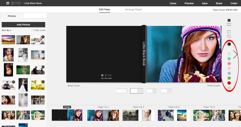Pick the teal cover color swatch

(229, 59)
